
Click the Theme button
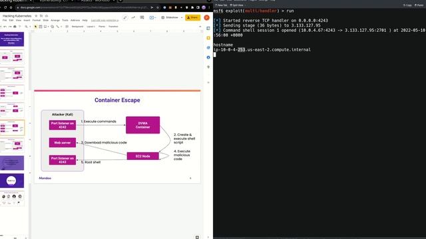pos(102,27)
